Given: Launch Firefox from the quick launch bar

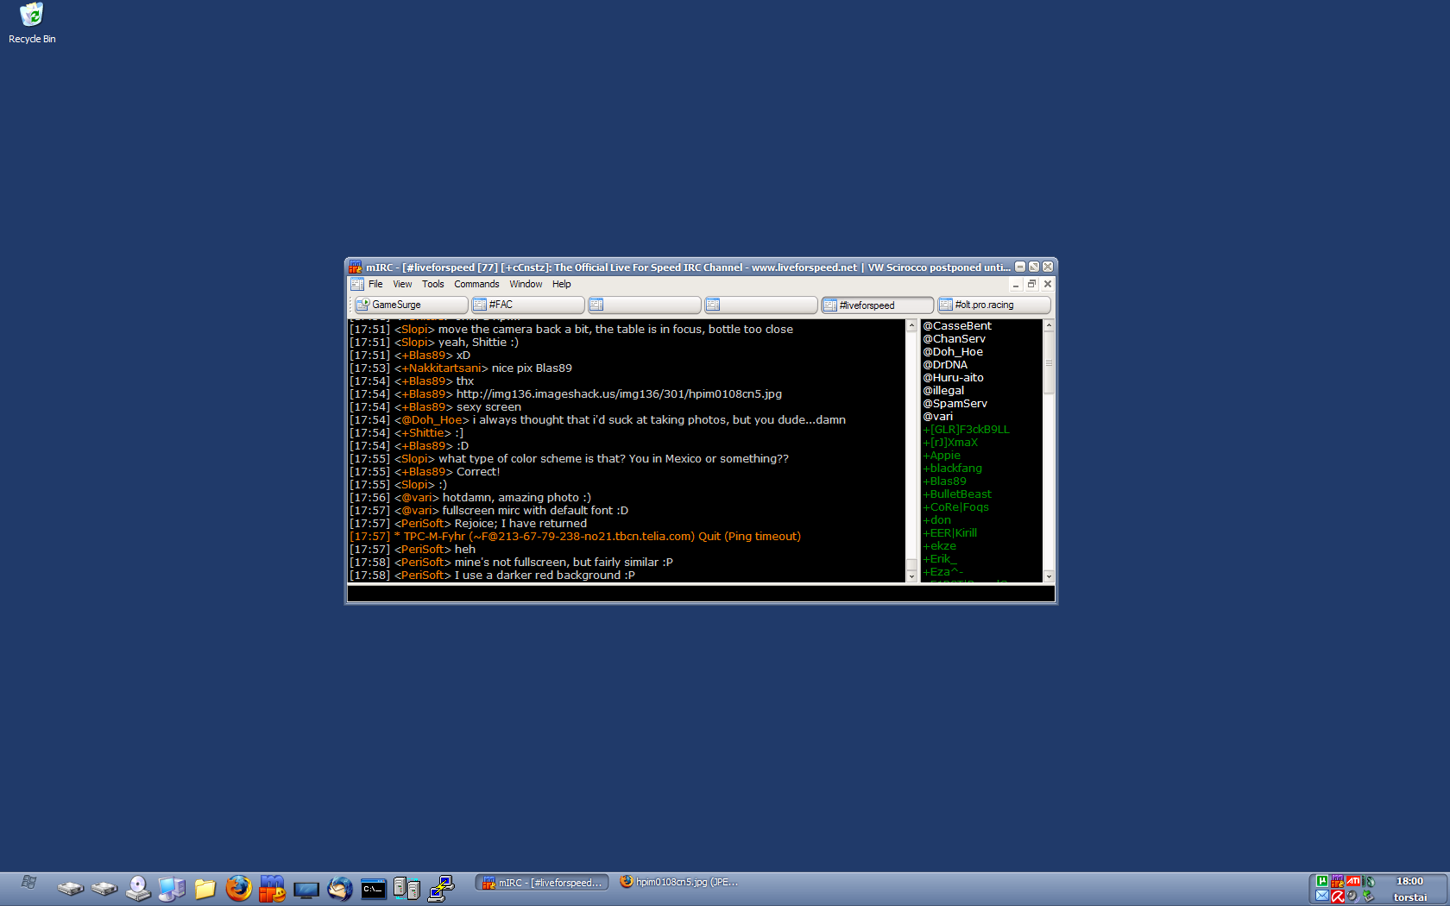Looking at the screenshot, I should [238, 888].
